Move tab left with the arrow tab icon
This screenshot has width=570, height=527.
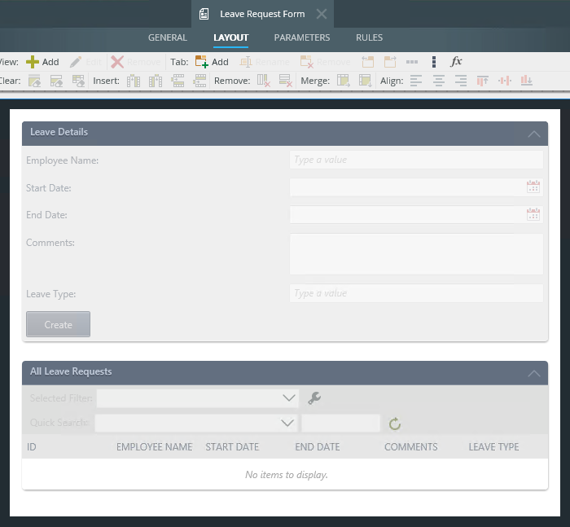368,62
